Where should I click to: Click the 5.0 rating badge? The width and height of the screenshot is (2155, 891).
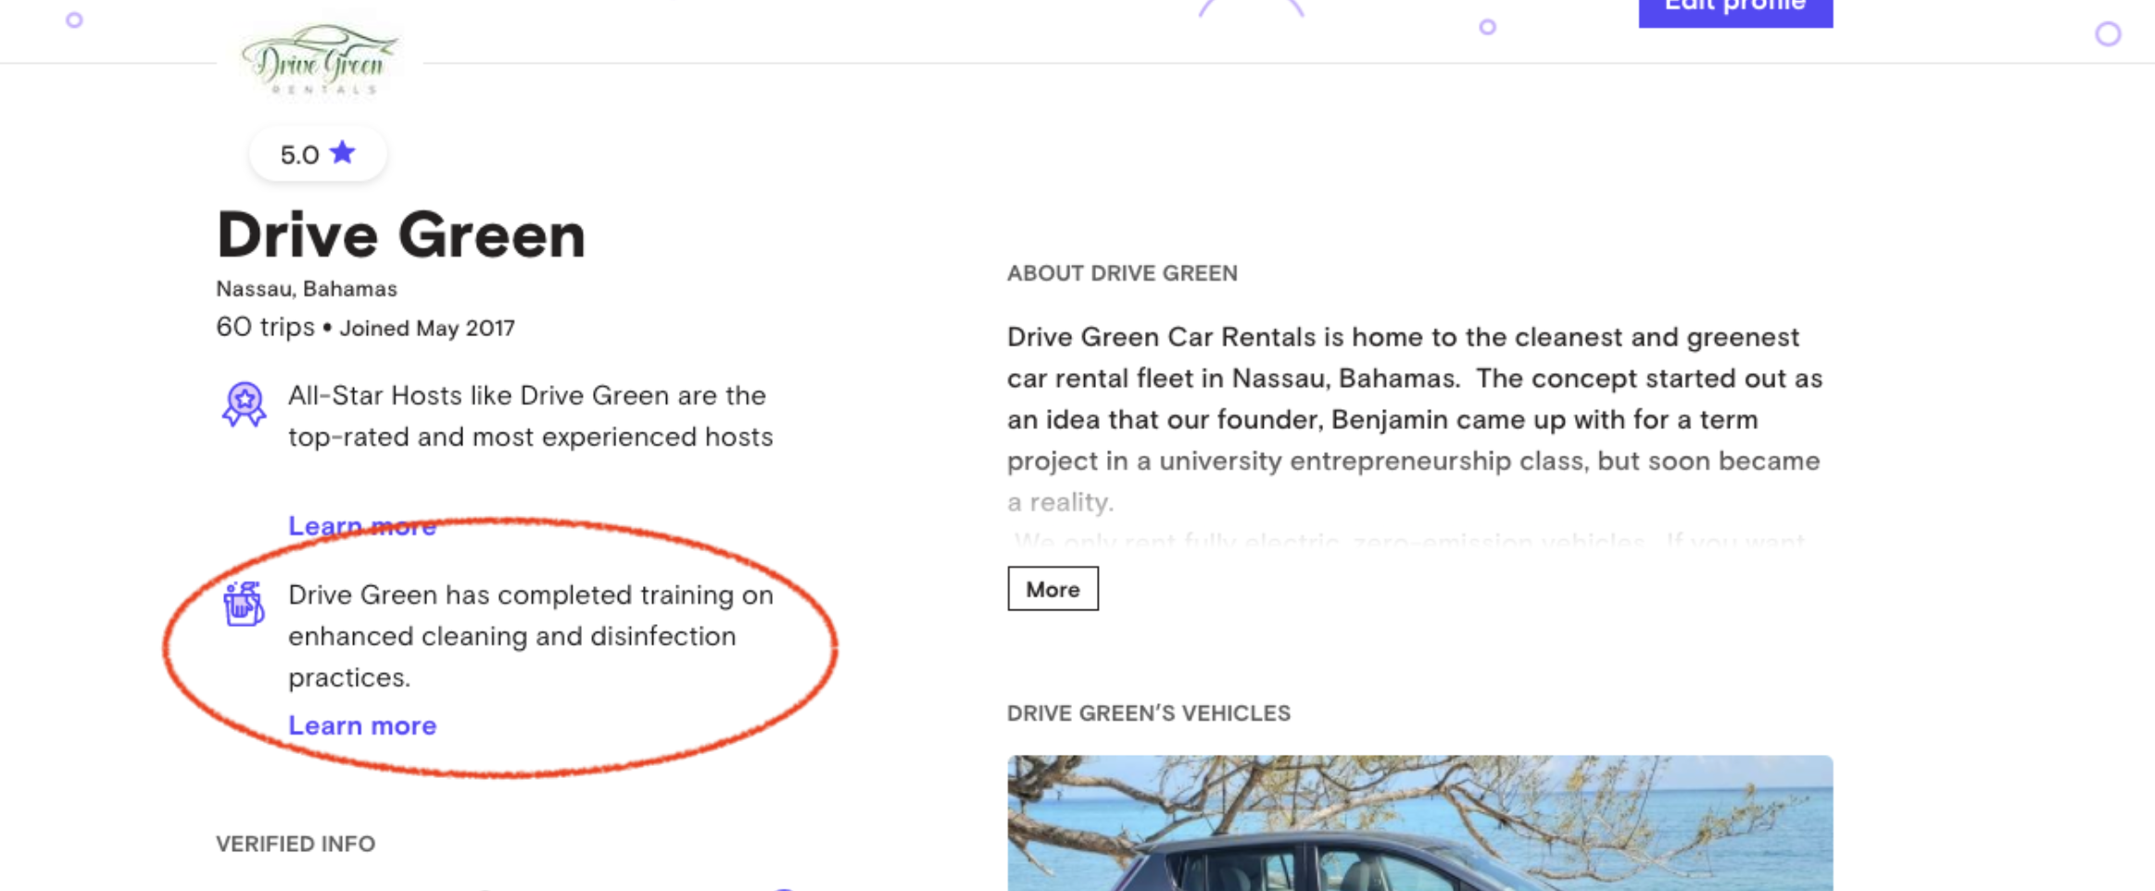pyautogui.click(x=318, y=154)
